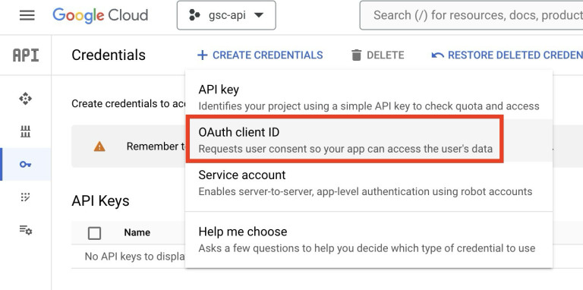This screenshot has width=583, height=290.
Task: Open Page usage agreements sidebar icon
Action: click(x=26, y=230)
